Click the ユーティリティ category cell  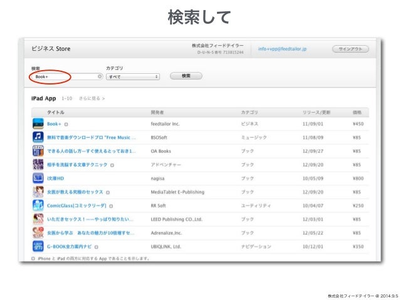tap(256, 205)
